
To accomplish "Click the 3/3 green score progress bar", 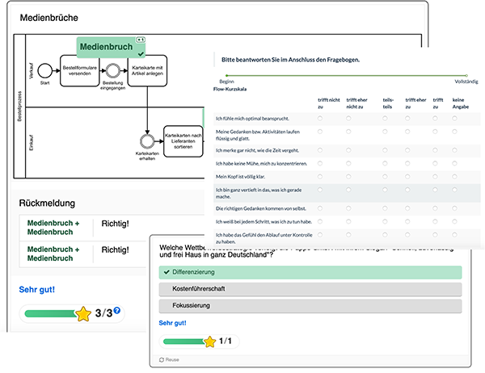I will click(51, 314).
